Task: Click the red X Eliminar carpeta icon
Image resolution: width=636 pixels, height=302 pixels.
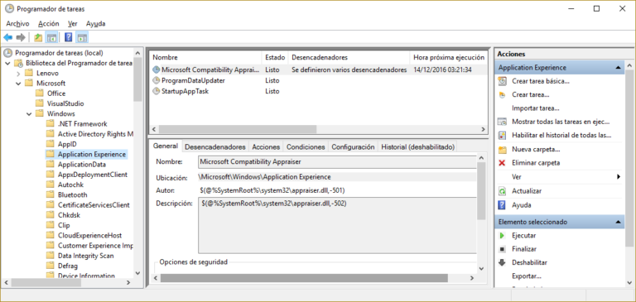Action: 502,163
